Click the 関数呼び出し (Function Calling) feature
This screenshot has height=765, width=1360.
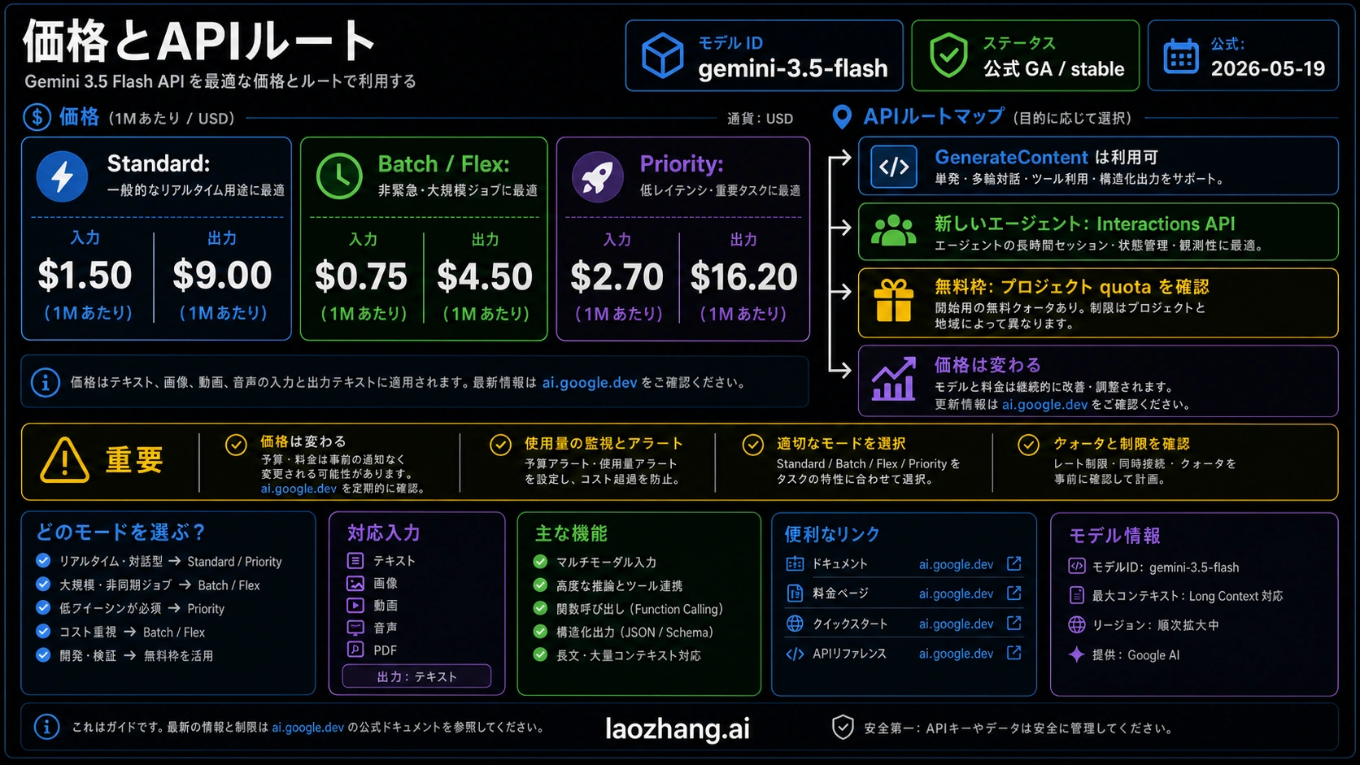coord(639,609)
